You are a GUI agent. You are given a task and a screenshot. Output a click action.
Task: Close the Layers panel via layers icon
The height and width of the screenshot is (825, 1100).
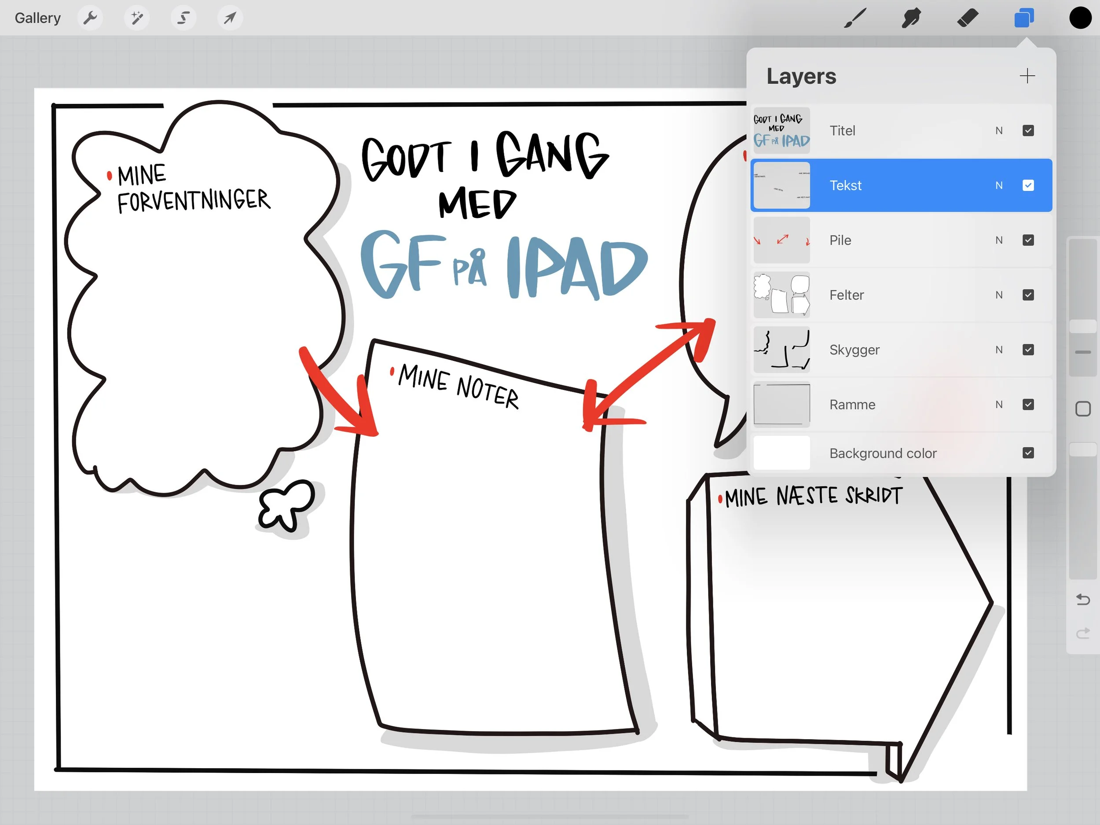click(x=1024, y=18)
